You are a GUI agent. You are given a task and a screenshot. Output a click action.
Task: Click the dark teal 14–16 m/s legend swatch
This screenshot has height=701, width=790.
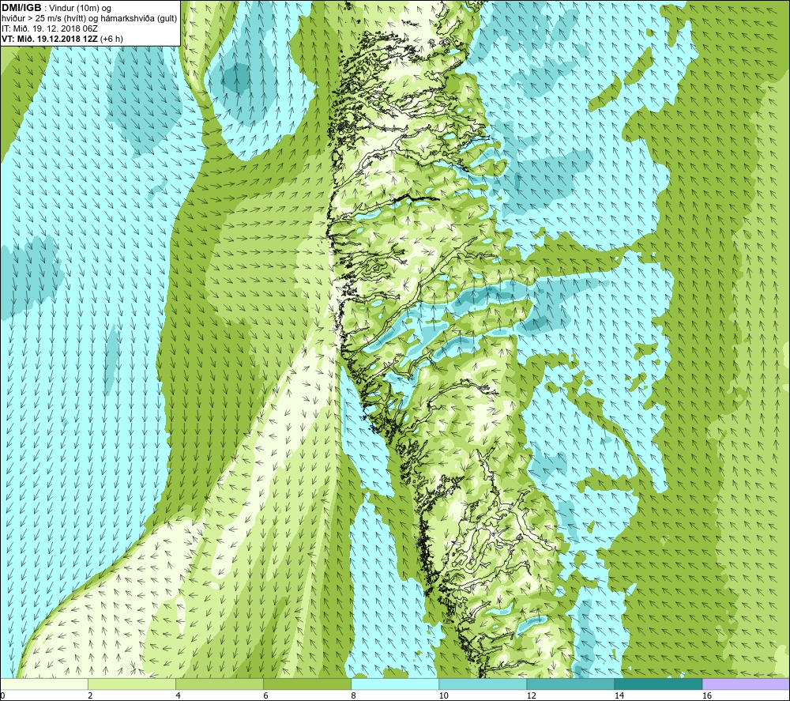pos(658,684)
